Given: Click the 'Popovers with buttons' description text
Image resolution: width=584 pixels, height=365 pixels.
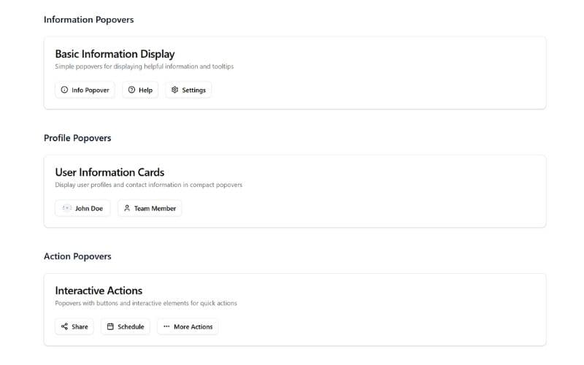Looking at the screenshot, I should (x=146, y=303).
